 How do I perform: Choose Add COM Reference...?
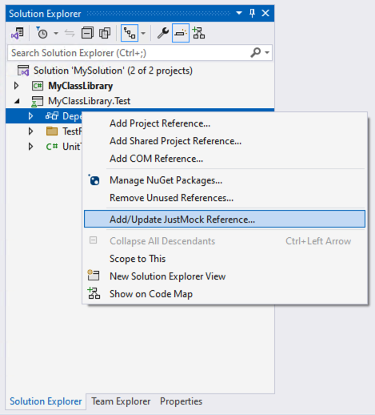225,159
